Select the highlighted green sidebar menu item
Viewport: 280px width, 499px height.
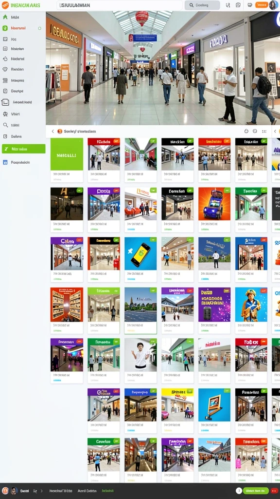23,149
